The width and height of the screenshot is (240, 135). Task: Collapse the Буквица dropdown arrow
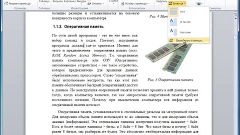click(184, 3)
